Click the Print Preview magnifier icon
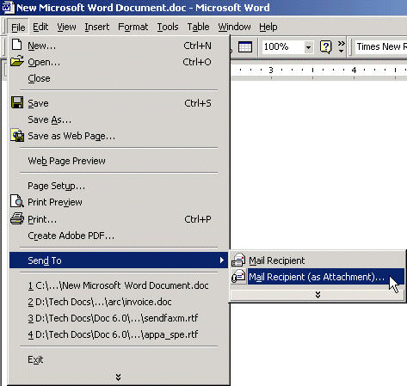The image size is (407, 386). click(x=17, y=201)
